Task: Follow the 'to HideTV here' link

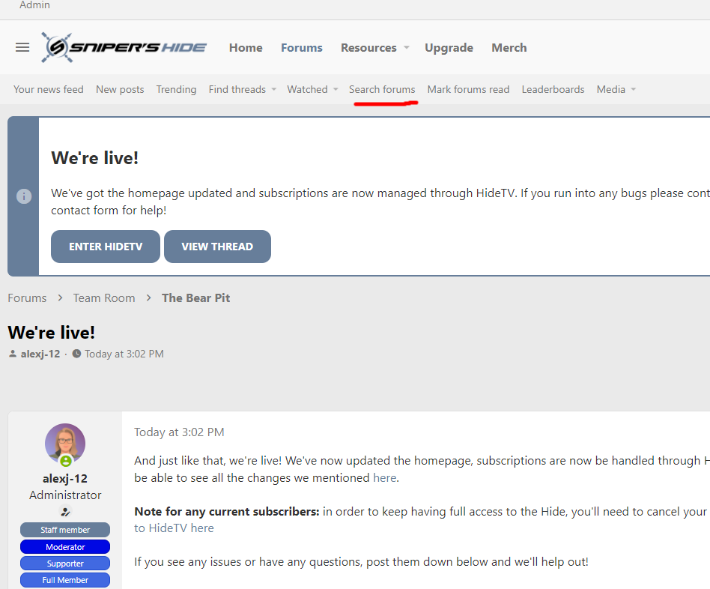Action: [x=174, y=528]
